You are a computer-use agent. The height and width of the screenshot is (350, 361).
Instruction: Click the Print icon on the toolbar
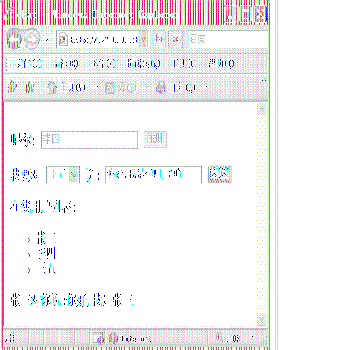point(161,87)
